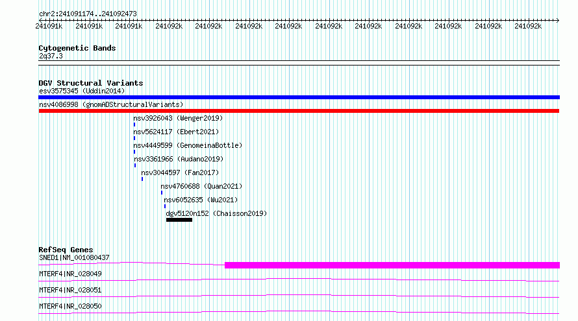578x321 pixels.
Task: Open transcript MTERF4|NR_028051 label
Action: click(70, 290)
